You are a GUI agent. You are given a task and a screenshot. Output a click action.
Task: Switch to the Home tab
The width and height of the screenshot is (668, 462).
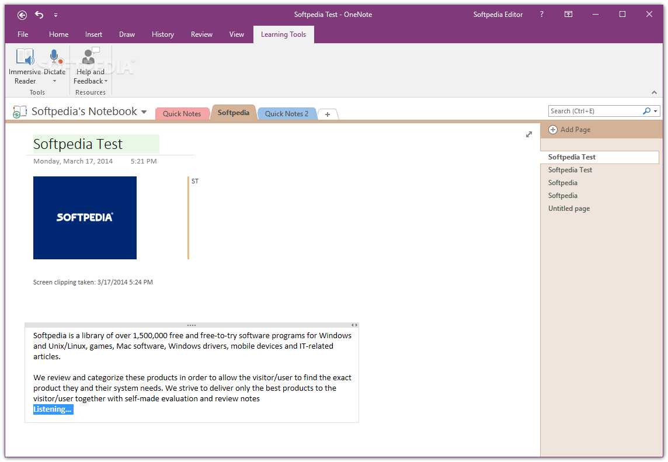59,34
